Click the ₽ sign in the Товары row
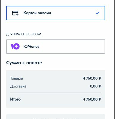This screenshot has height=119, width=115. click(x=100, y=78)
